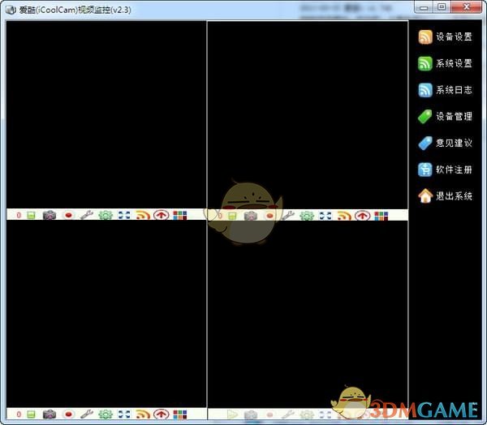The width and height of the screenshot is (487, 425).
Task: Click green stop square in bottom-left pane toolbar
Action: click(31, 414)
